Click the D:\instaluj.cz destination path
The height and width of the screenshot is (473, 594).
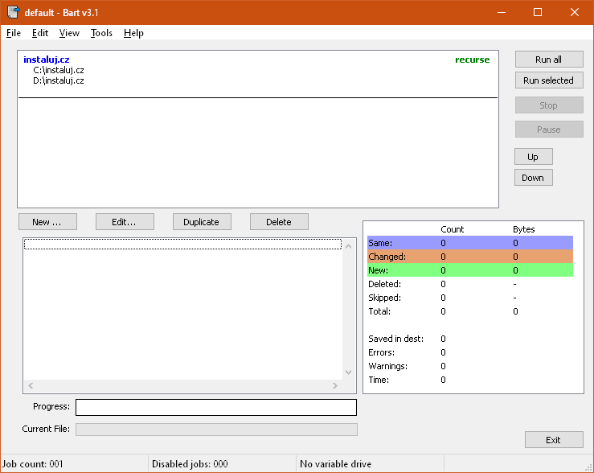59,80
